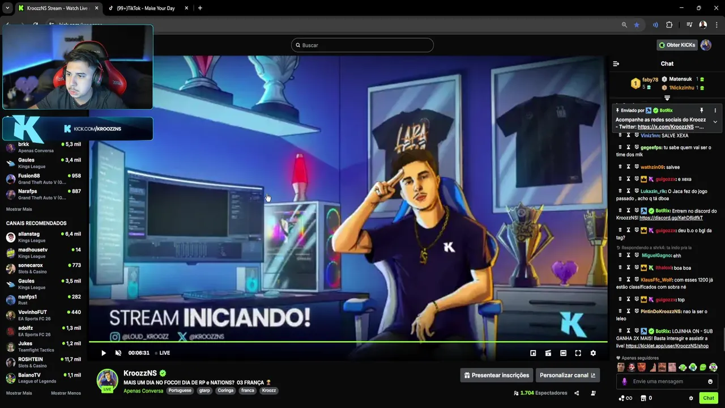725x408 pixels.
Task: Click the purple microphone icon in chat
Action: 625,381
